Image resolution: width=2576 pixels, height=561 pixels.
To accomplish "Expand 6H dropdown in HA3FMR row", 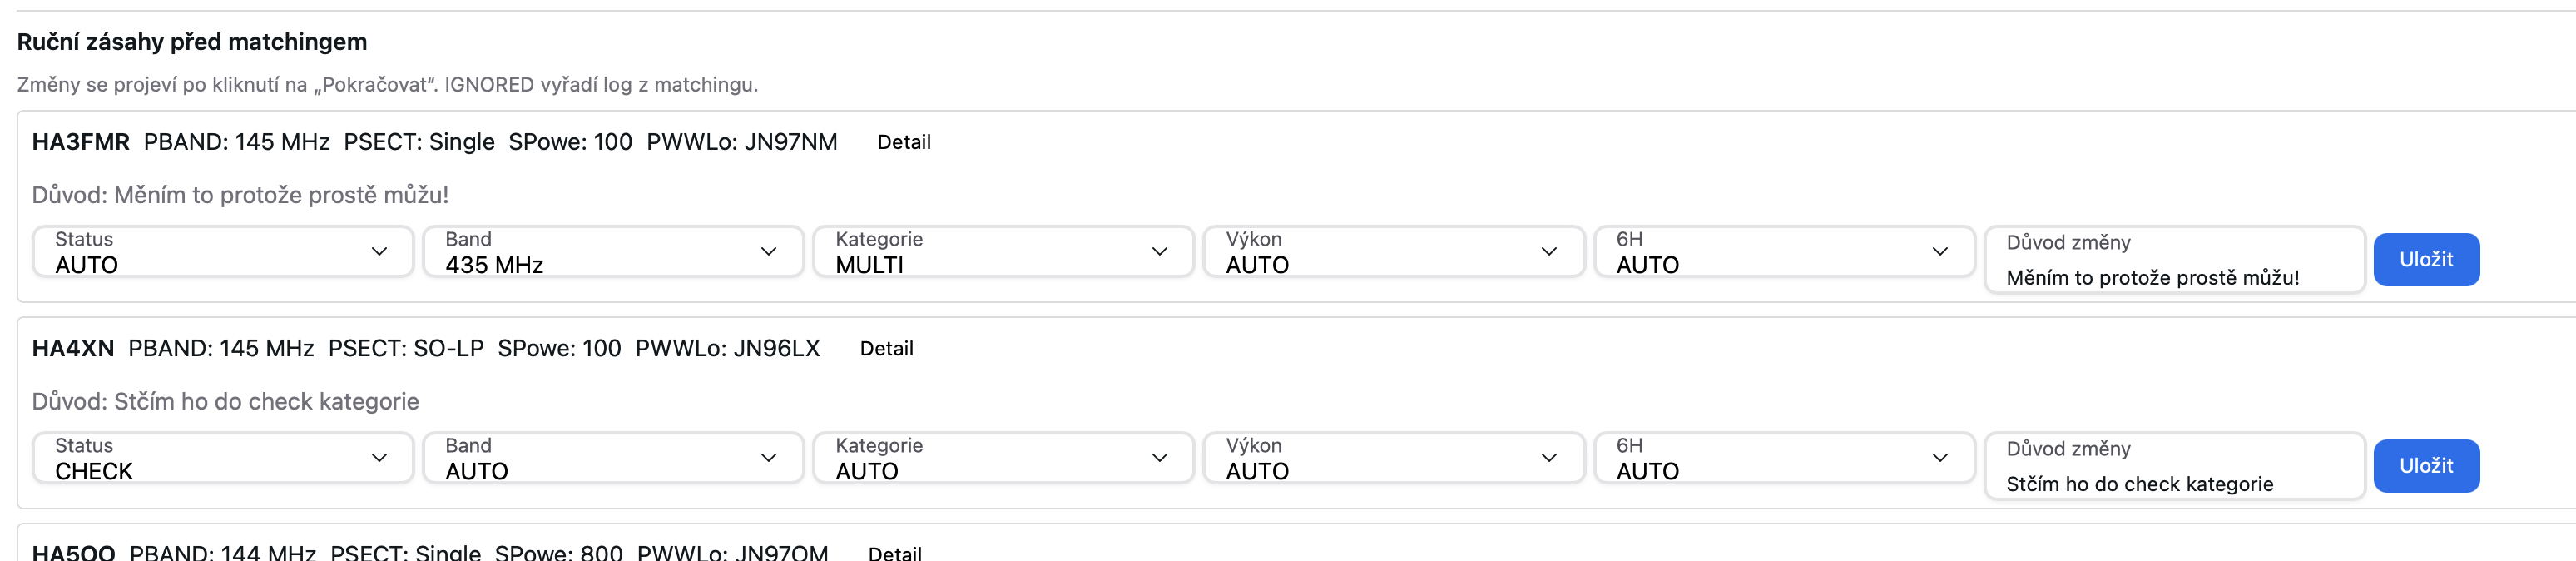I will (1783, 252).
